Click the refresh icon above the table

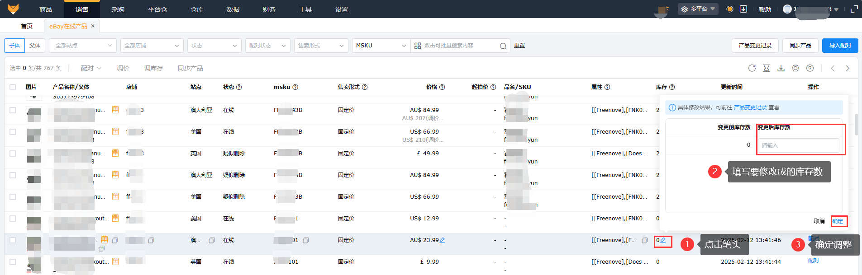pyautogui.click(x=752, y=68)
